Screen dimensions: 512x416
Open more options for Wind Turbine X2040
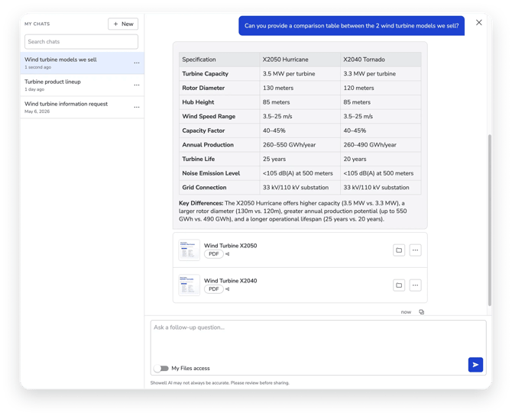[415, 285]
